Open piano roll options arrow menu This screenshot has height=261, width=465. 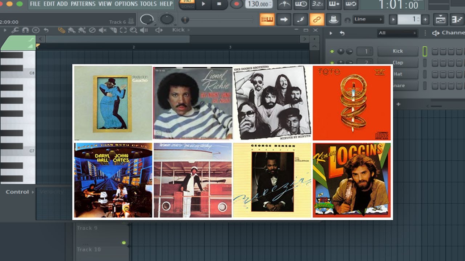point(5,30)
